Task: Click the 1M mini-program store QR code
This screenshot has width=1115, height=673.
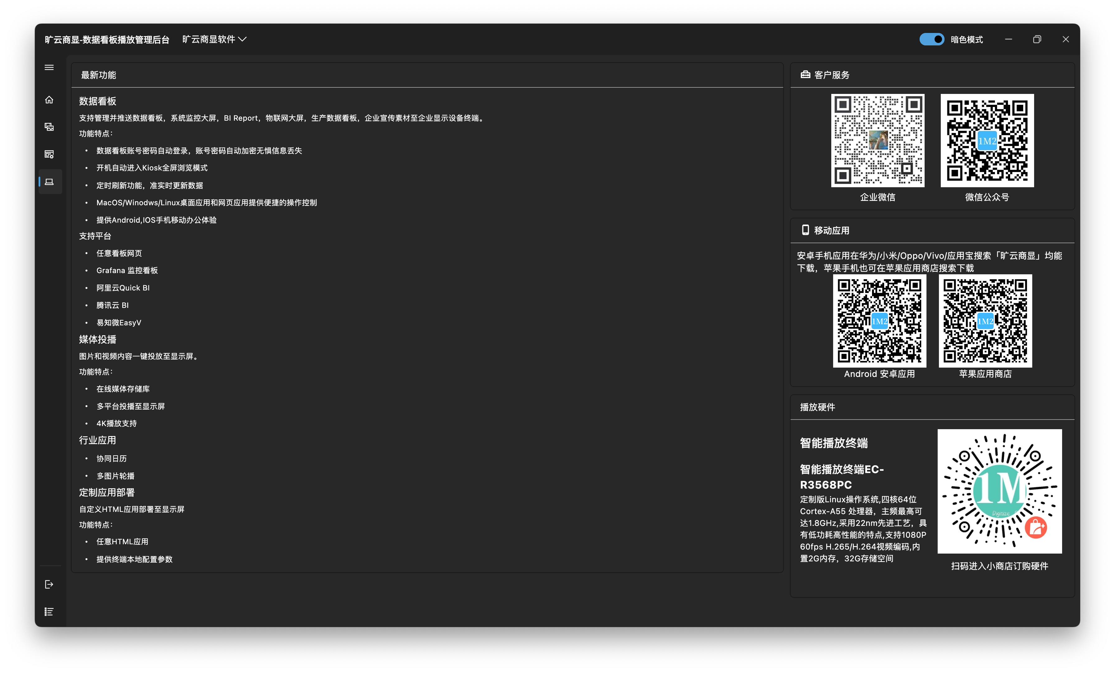Action: [x=1000, y=491]
